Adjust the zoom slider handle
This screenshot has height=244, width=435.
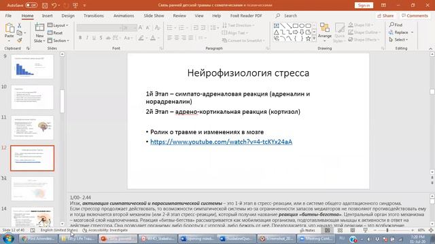tap(387, 230)
